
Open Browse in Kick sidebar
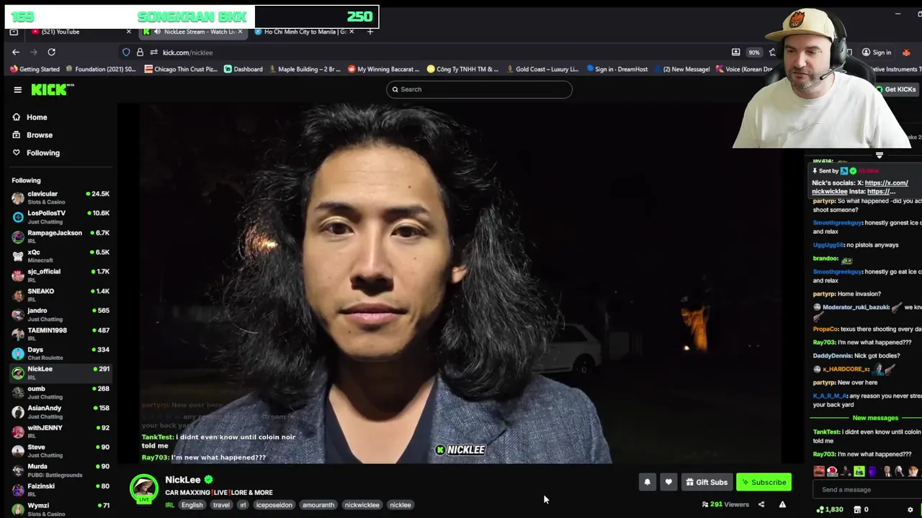click(32, 135)
